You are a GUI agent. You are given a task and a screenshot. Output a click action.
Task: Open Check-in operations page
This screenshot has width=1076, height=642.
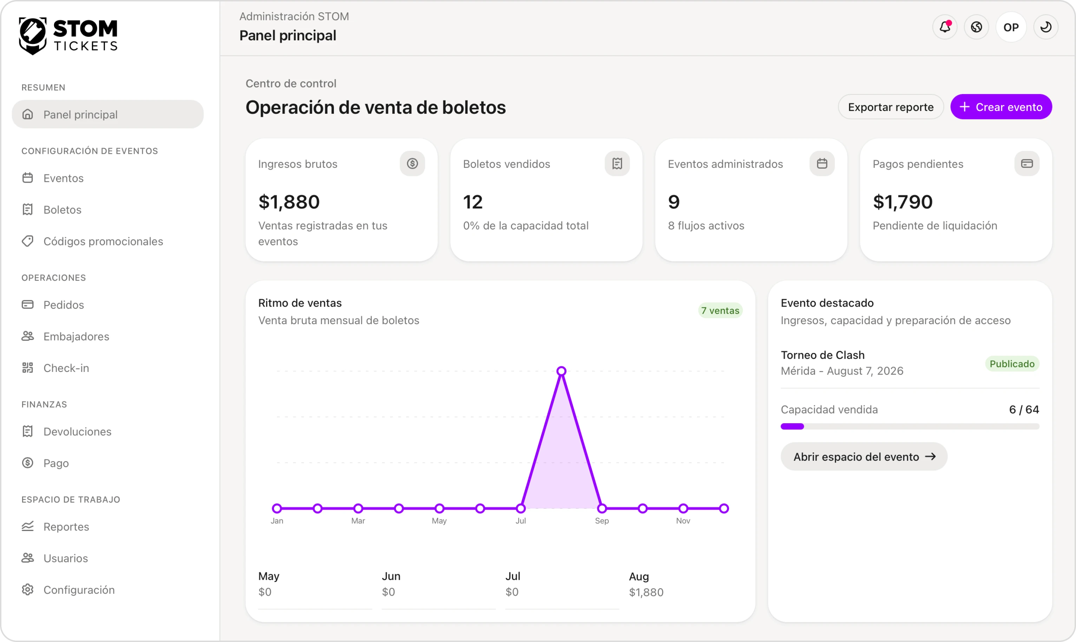point(108,368)
